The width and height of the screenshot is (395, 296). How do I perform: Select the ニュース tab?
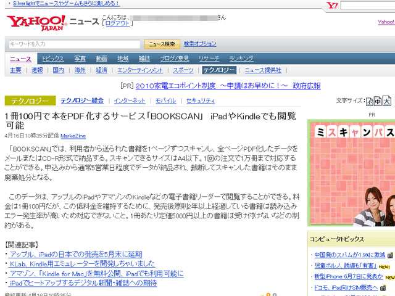tap(20, 59)
